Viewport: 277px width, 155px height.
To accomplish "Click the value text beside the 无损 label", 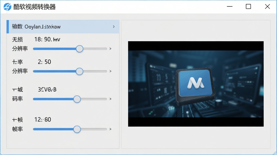I will (47, 39).
